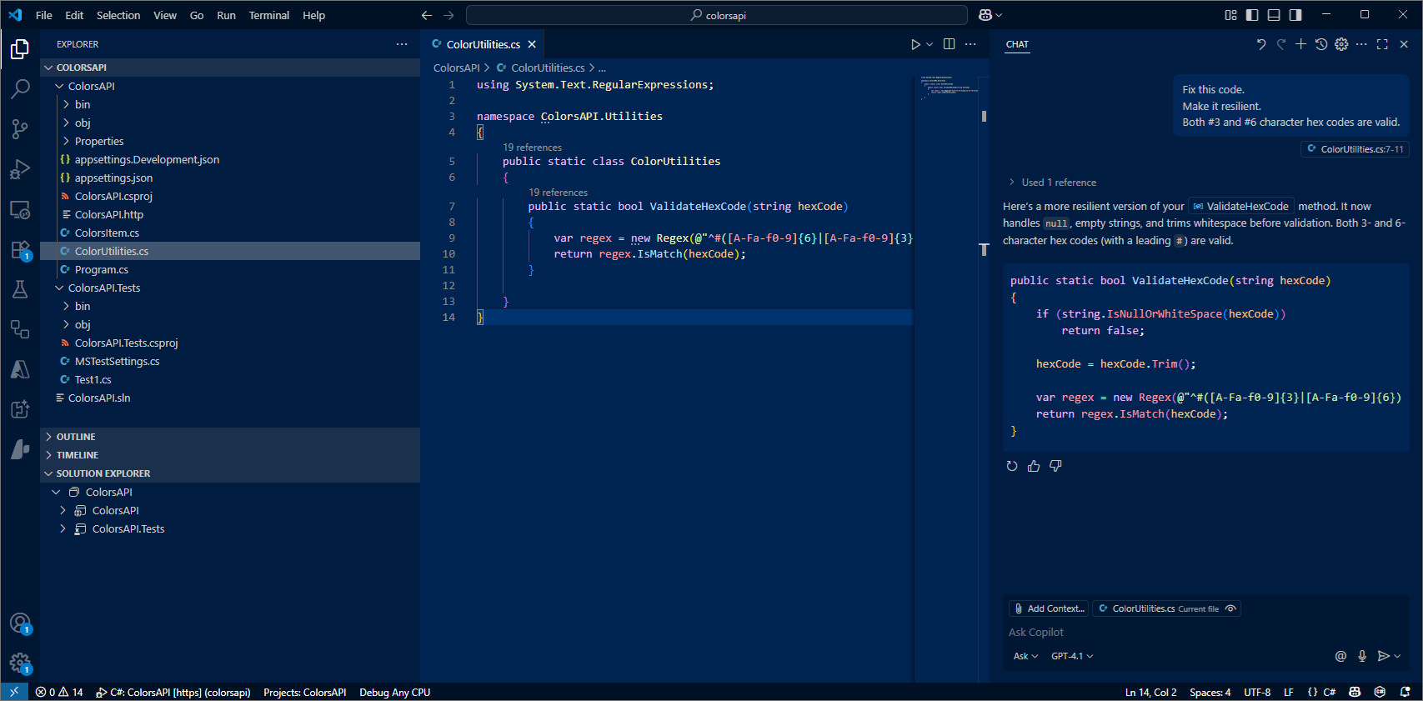Click the thumbs up helpful icon
This screenshot has height=701, width=1423.
tap(1034, 466)
